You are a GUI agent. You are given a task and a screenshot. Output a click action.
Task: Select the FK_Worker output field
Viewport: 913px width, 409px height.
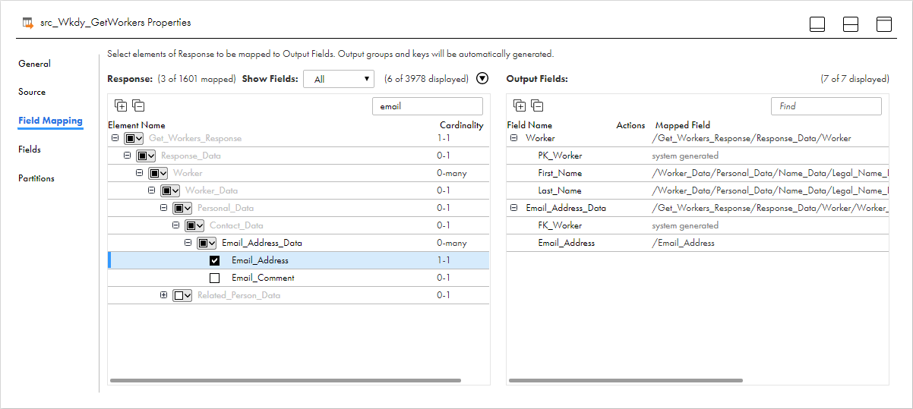(x=560, y=225)
